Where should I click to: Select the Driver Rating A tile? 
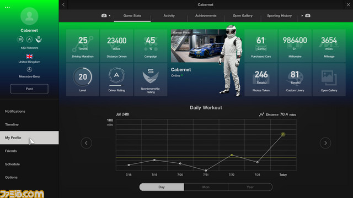click(x=116, y=80)
